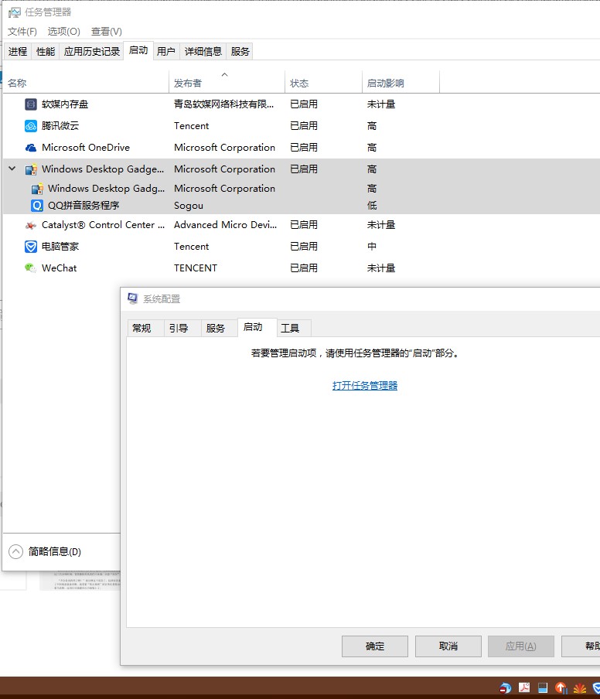Click the TENCENT publisher cell for WeChat
Viewport: 600px width, 699px height.
point(196,268)
